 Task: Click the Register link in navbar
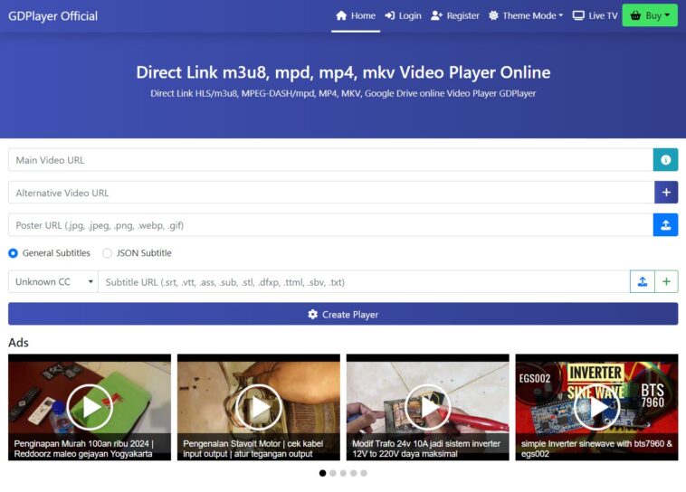coord(455,15)
